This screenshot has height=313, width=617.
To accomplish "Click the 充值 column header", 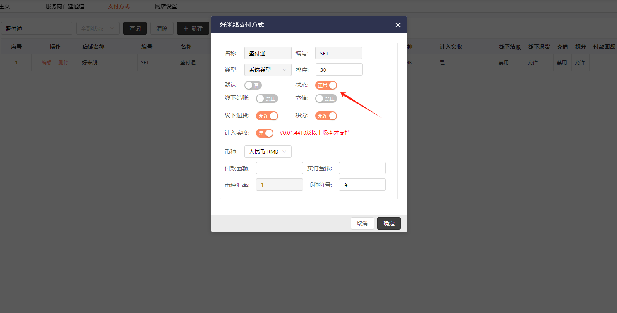I will point(562,47).
